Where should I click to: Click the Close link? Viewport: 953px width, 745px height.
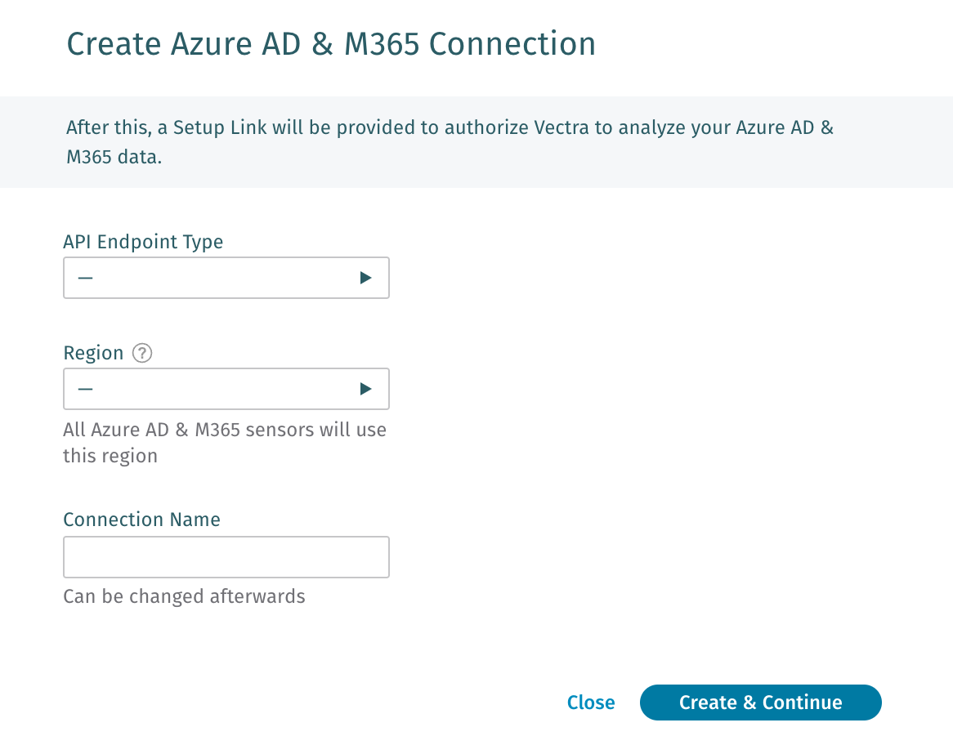[x=591, y=703]
